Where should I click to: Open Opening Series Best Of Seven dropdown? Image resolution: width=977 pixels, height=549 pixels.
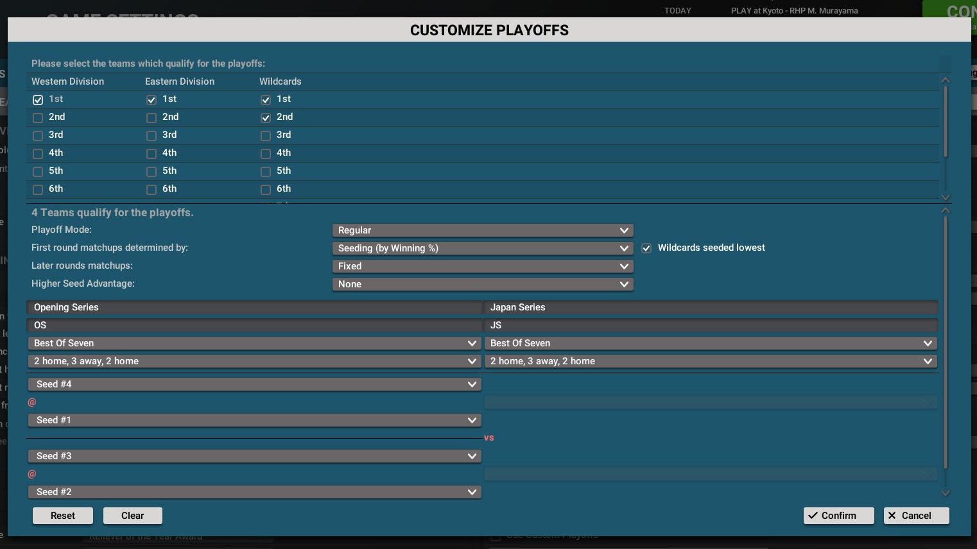(x=254, y=343)
